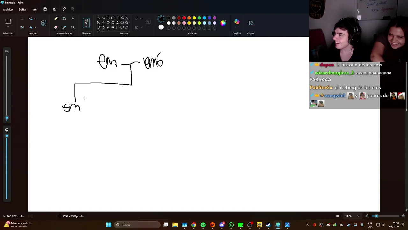Choose the five-point star shape

click(x=108, y=27)
